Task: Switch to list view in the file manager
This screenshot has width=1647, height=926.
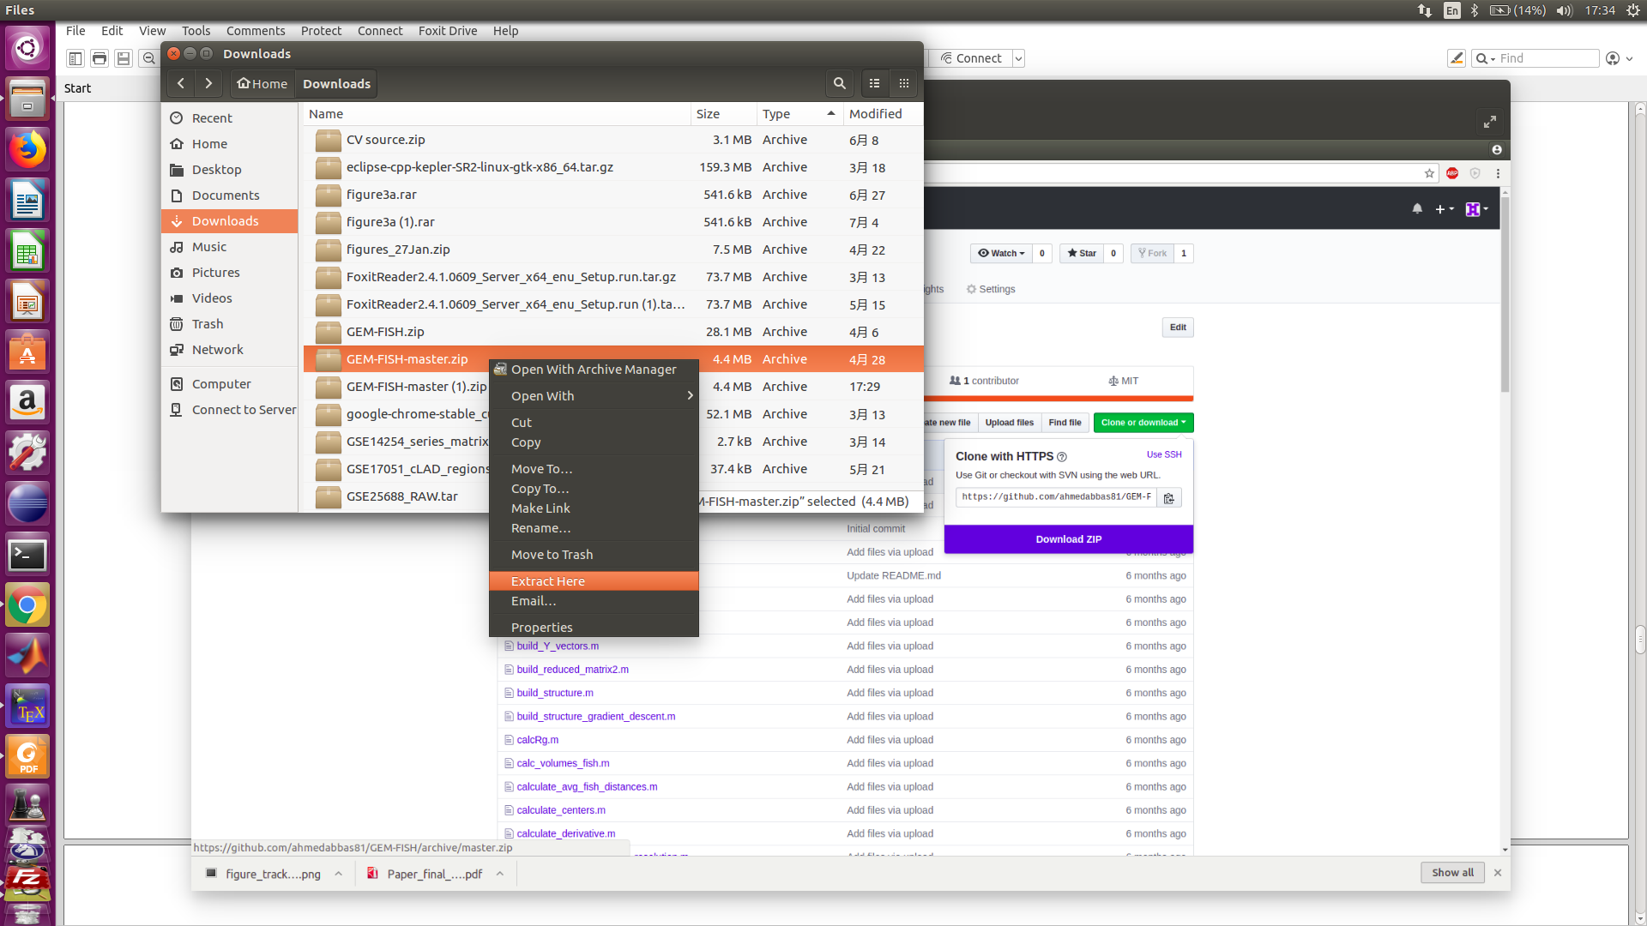Action: pyautogui.click(x=874, y=83)
